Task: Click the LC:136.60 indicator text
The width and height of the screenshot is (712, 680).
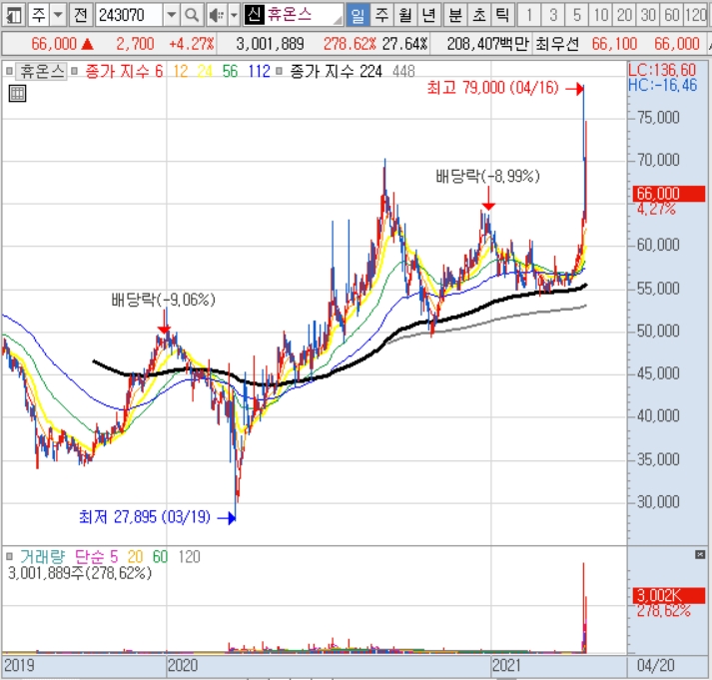Action: [662, 70]
